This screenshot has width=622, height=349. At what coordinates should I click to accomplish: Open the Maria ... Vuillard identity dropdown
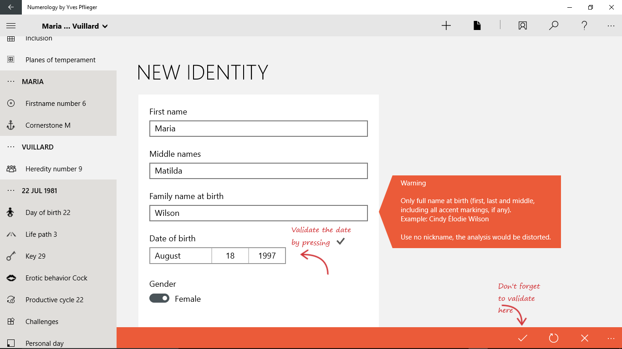[75, 26]
